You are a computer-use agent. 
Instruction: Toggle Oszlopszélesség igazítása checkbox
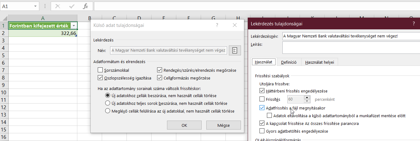click(x=100, y=78)
